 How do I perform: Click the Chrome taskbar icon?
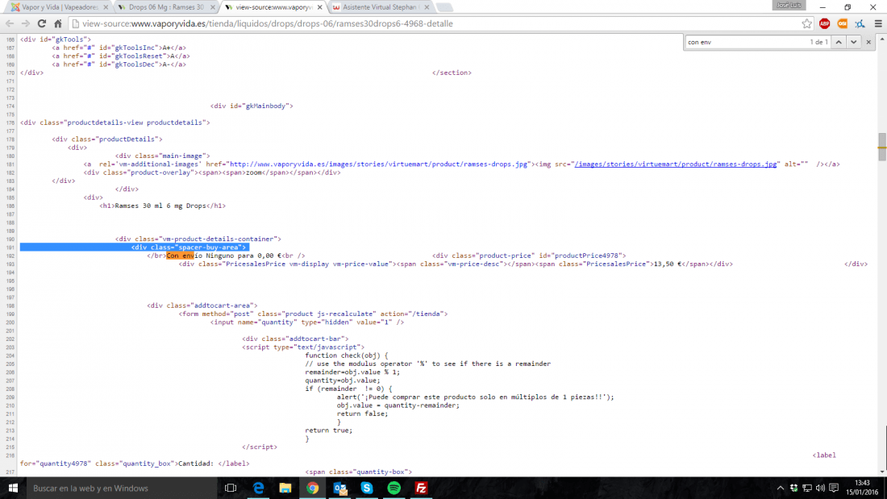pyautogui.click(x=312, y=488)
